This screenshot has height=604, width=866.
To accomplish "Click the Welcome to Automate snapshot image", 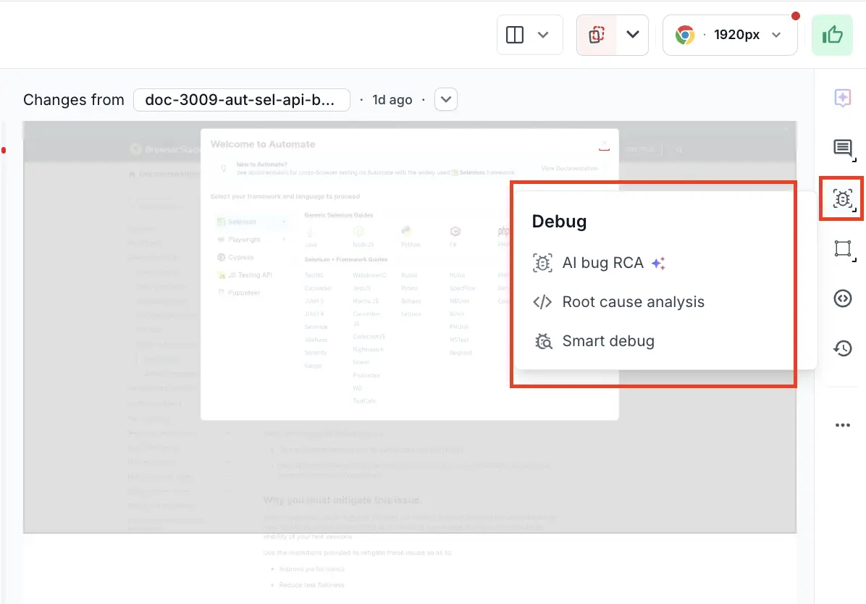I will [410, 327].
